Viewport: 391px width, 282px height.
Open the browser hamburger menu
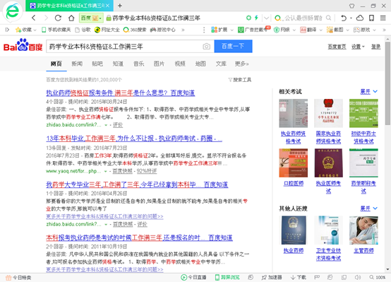click(383, 18)
